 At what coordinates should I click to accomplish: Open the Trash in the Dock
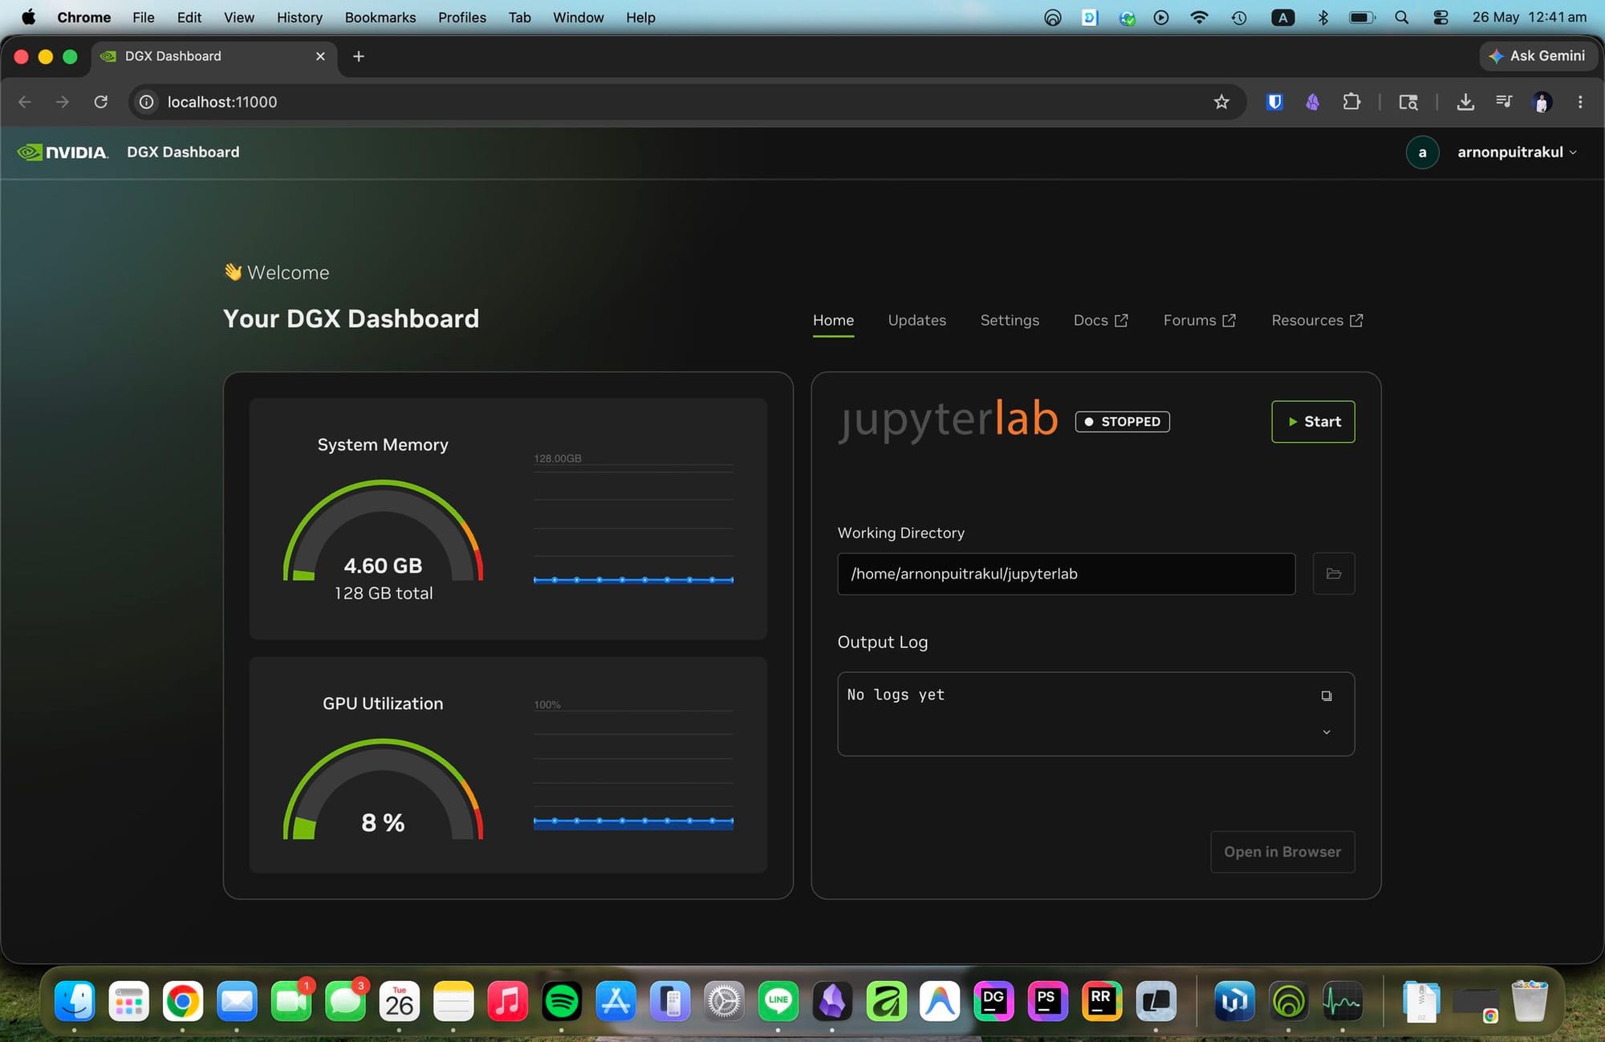[1530, 1001]
